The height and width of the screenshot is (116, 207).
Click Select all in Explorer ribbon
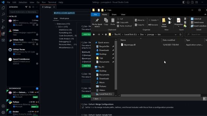[196, 19]
